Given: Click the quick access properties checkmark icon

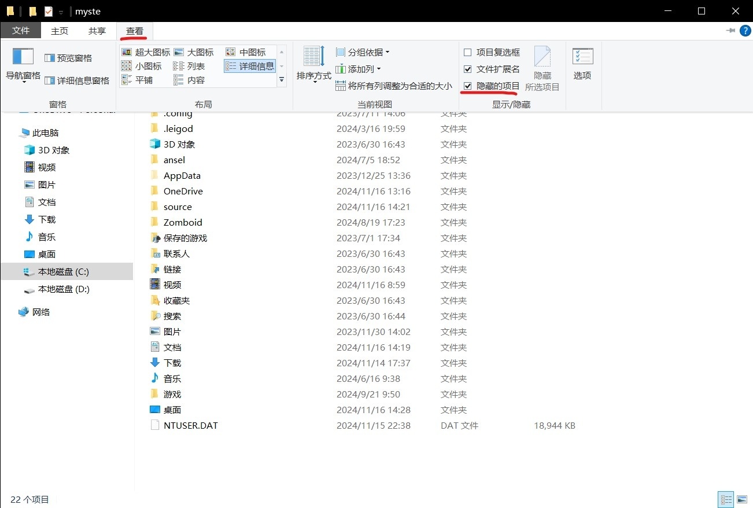Looking at the screenshot, I should point(49,11).
